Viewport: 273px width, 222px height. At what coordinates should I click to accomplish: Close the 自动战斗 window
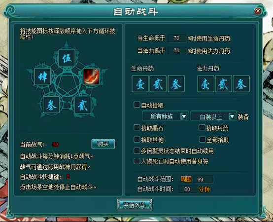point(258,11)
